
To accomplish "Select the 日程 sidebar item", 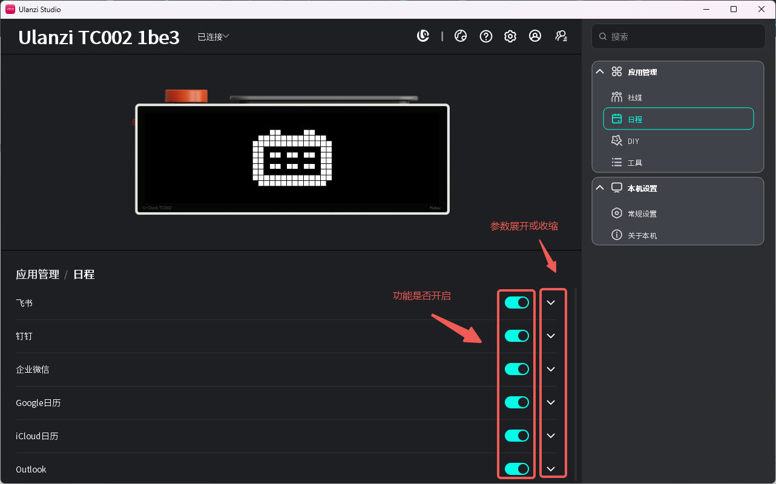I will [679, 119].
